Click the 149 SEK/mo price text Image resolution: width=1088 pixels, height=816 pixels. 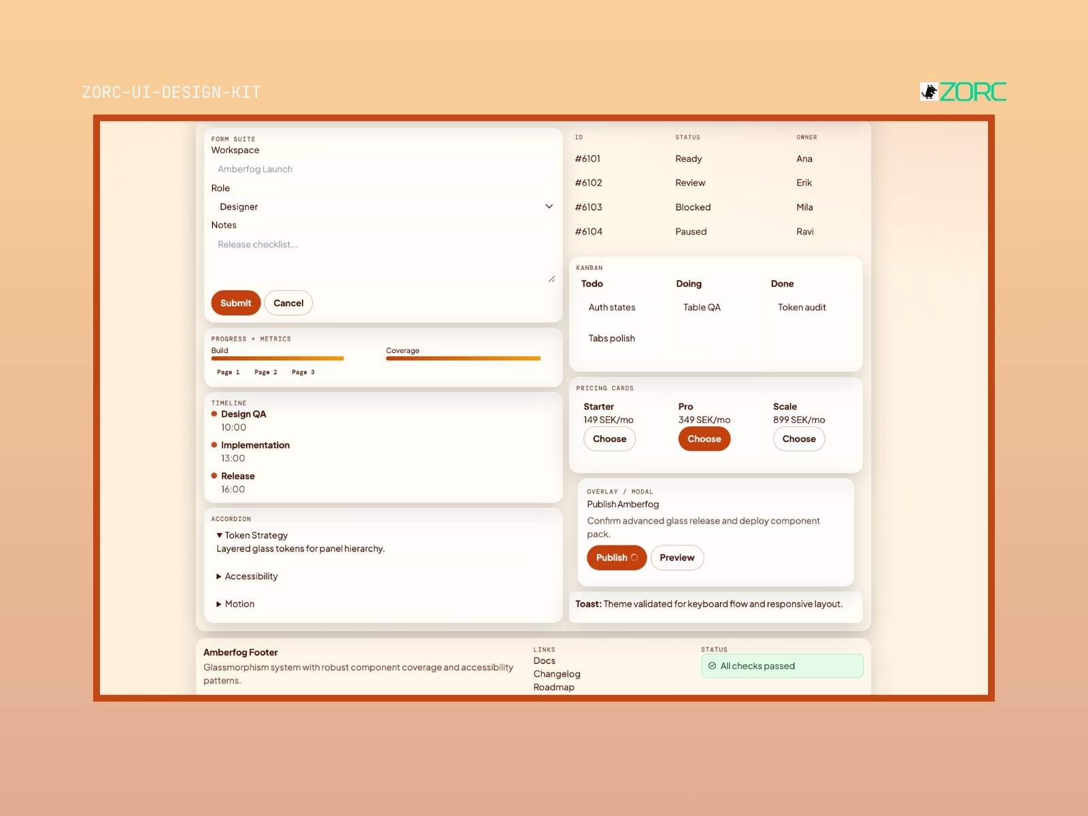(x=609, y=420)
